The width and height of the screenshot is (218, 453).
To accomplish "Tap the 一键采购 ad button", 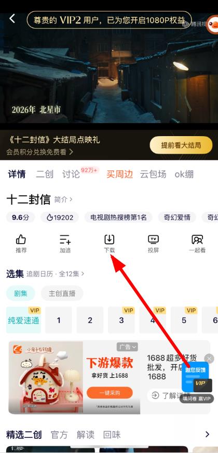I will [x=110, y=393].
